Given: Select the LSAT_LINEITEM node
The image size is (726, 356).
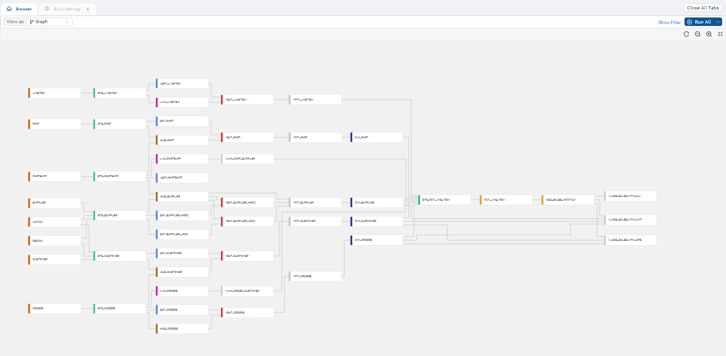Looking at the screenshot, I should pyautogui.click(x=182, y=84).
